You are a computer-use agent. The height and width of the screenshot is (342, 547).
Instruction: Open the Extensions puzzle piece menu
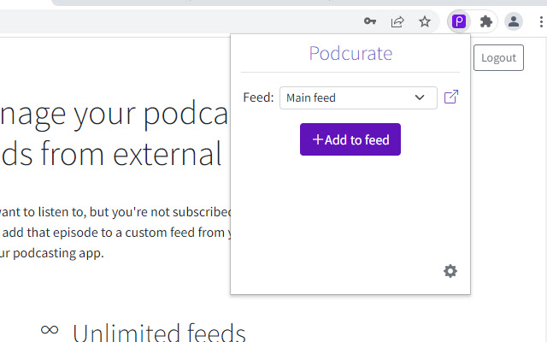pyautogui.click(x=486, y=21)
